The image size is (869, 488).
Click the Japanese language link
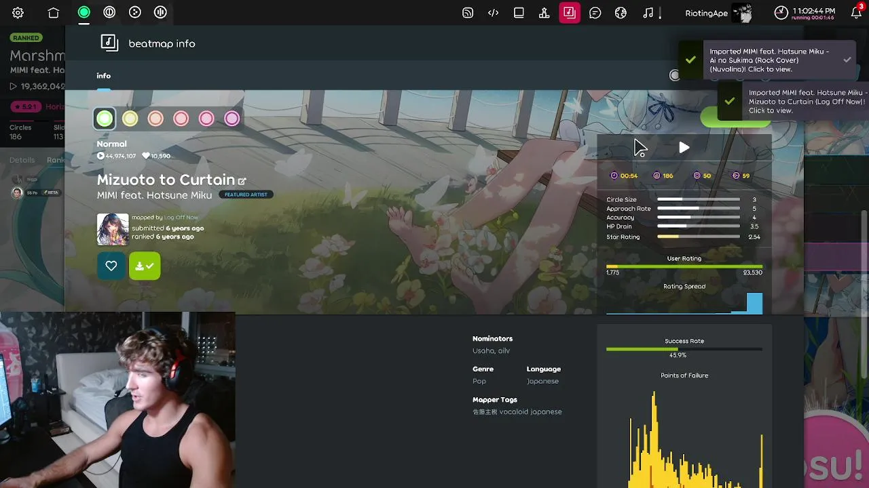tap(542, 381)
